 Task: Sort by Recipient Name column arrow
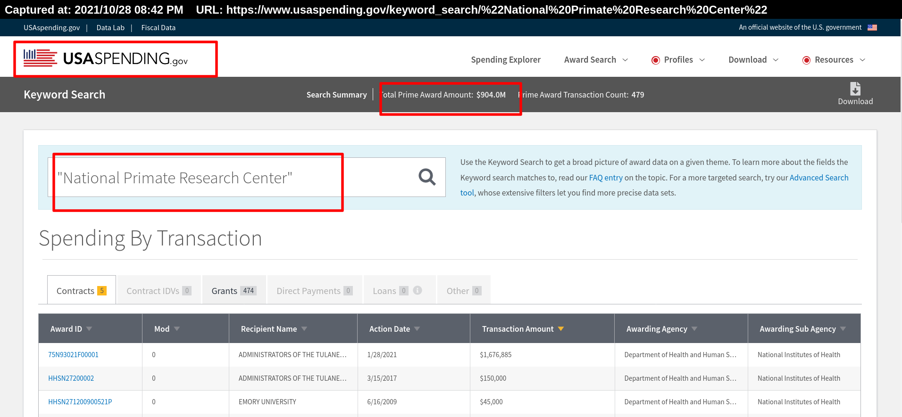(x=304, y=328)
